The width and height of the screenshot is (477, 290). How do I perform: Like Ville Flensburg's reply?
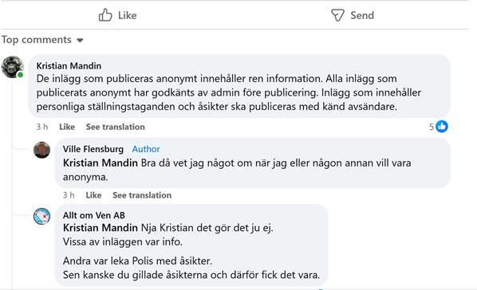(93, 195)
